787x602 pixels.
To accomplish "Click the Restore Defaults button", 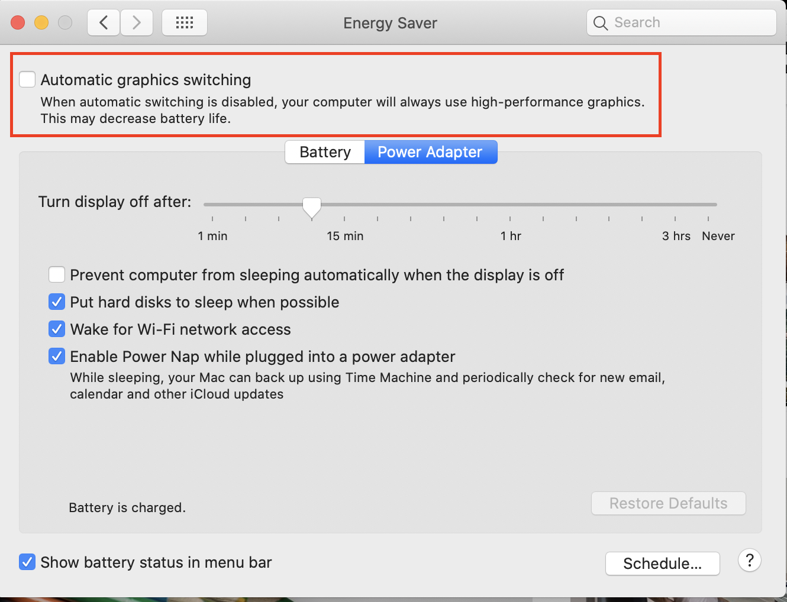I will tap(668, 503).
